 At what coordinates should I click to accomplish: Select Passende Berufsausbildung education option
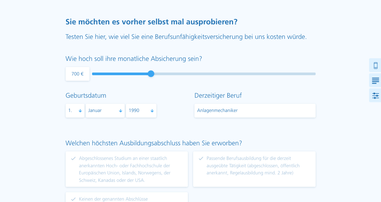pos(254,169)
